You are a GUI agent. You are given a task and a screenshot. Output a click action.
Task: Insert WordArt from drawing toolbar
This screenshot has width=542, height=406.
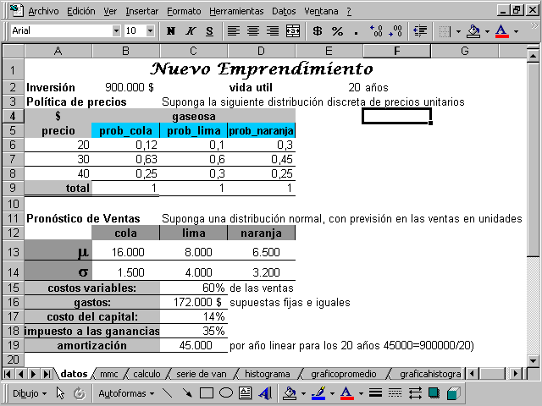[265, 393]
